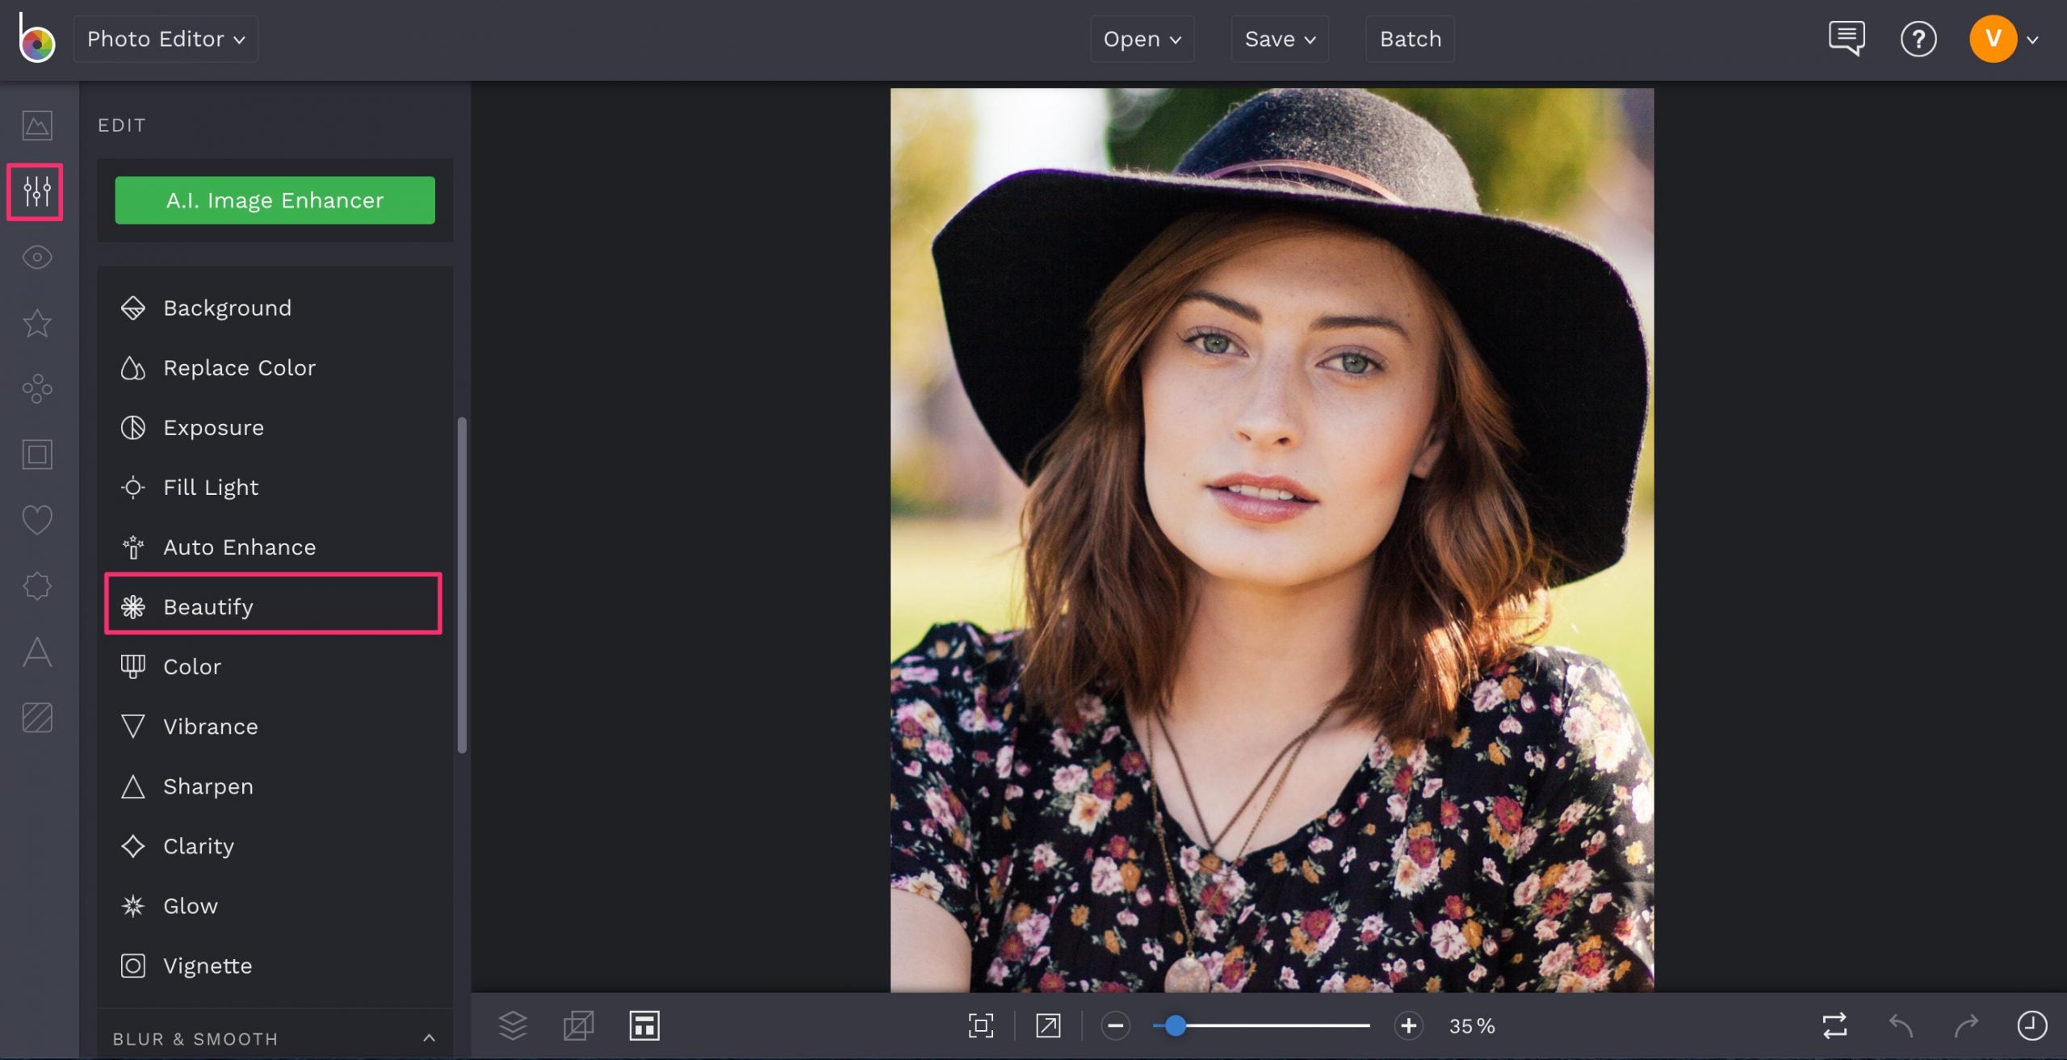The height and width of the screenshot is (1060, 2067).
Task: Click the zoom slider handle
Action: coord(1176,1025)
